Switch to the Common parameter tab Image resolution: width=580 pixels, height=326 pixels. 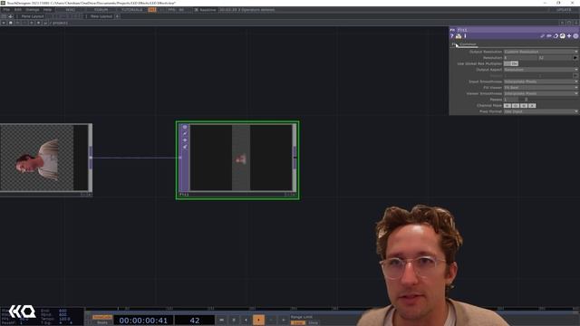point(468,44)
